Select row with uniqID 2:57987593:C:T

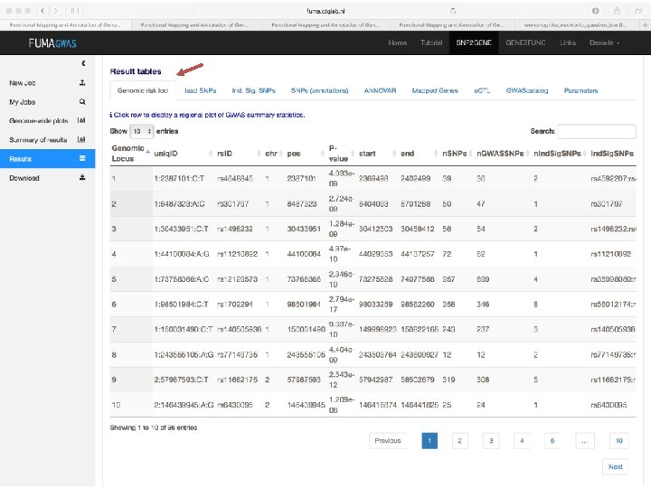point(373,380)
